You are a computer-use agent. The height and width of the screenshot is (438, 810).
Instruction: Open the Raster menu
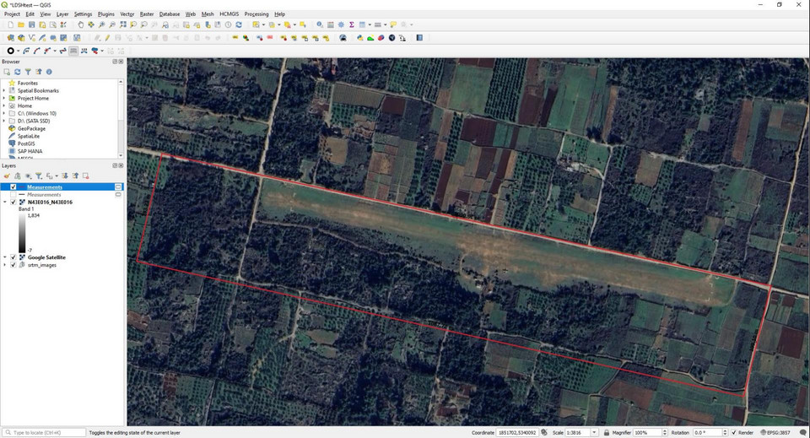[147, 14]
